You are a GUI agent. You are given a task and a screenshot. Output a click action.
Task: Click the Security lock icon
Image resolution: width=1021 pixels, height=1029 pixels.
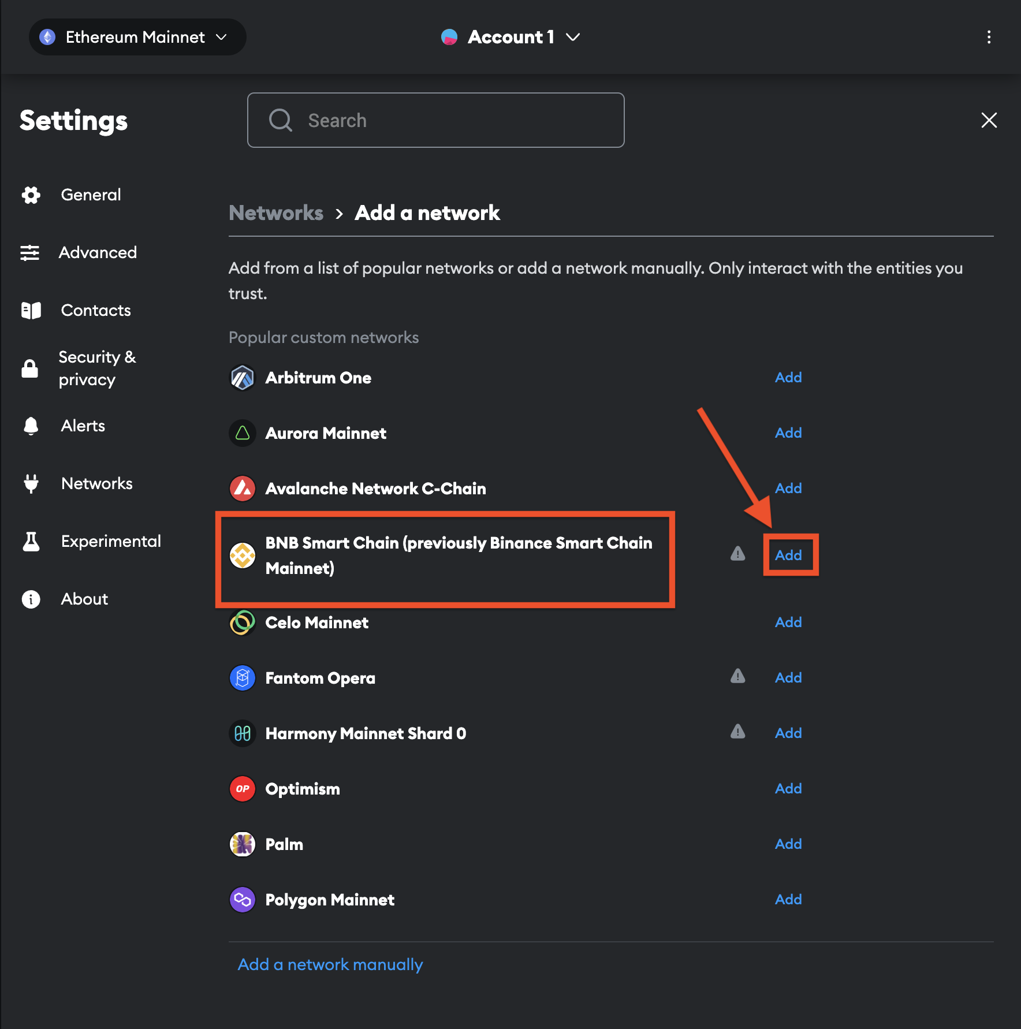30,368
